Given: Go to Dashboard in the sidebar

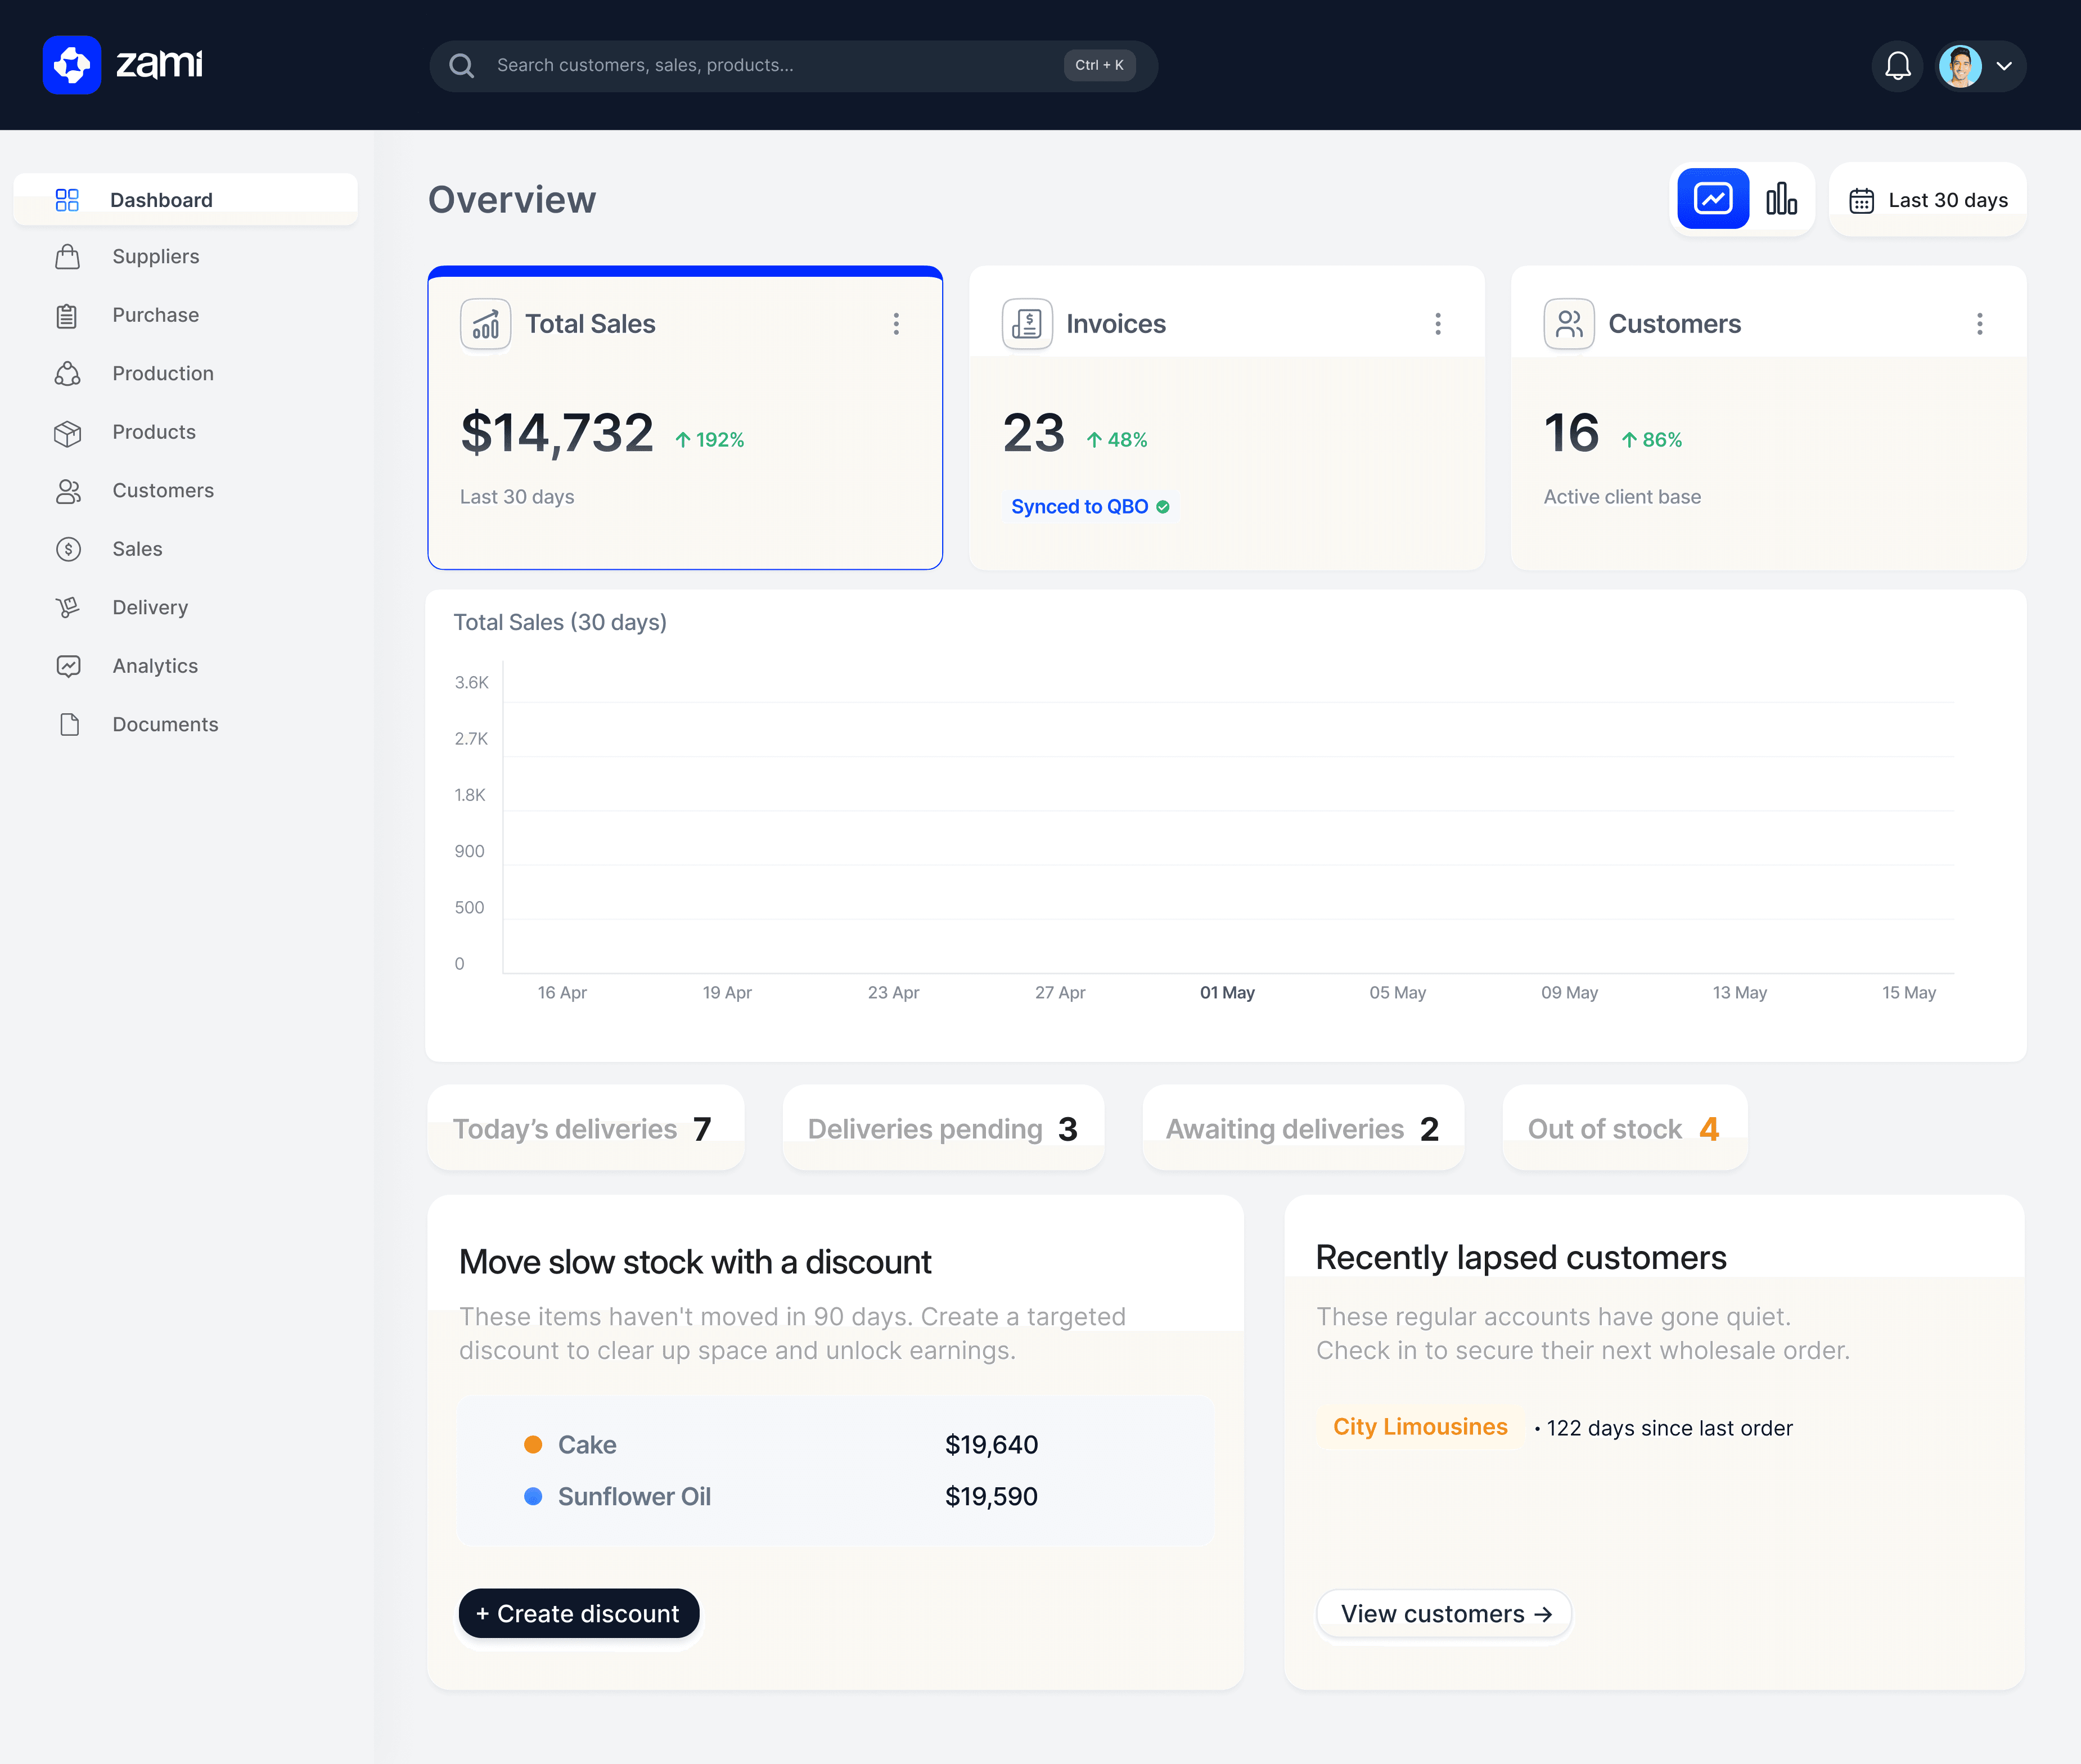Looking at the screenshot, I should (x=185, y=200).
